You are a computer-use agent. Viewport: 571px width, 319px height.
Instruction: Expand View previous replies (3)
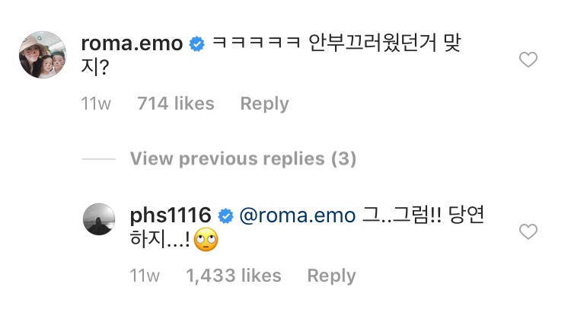point(243,159)
